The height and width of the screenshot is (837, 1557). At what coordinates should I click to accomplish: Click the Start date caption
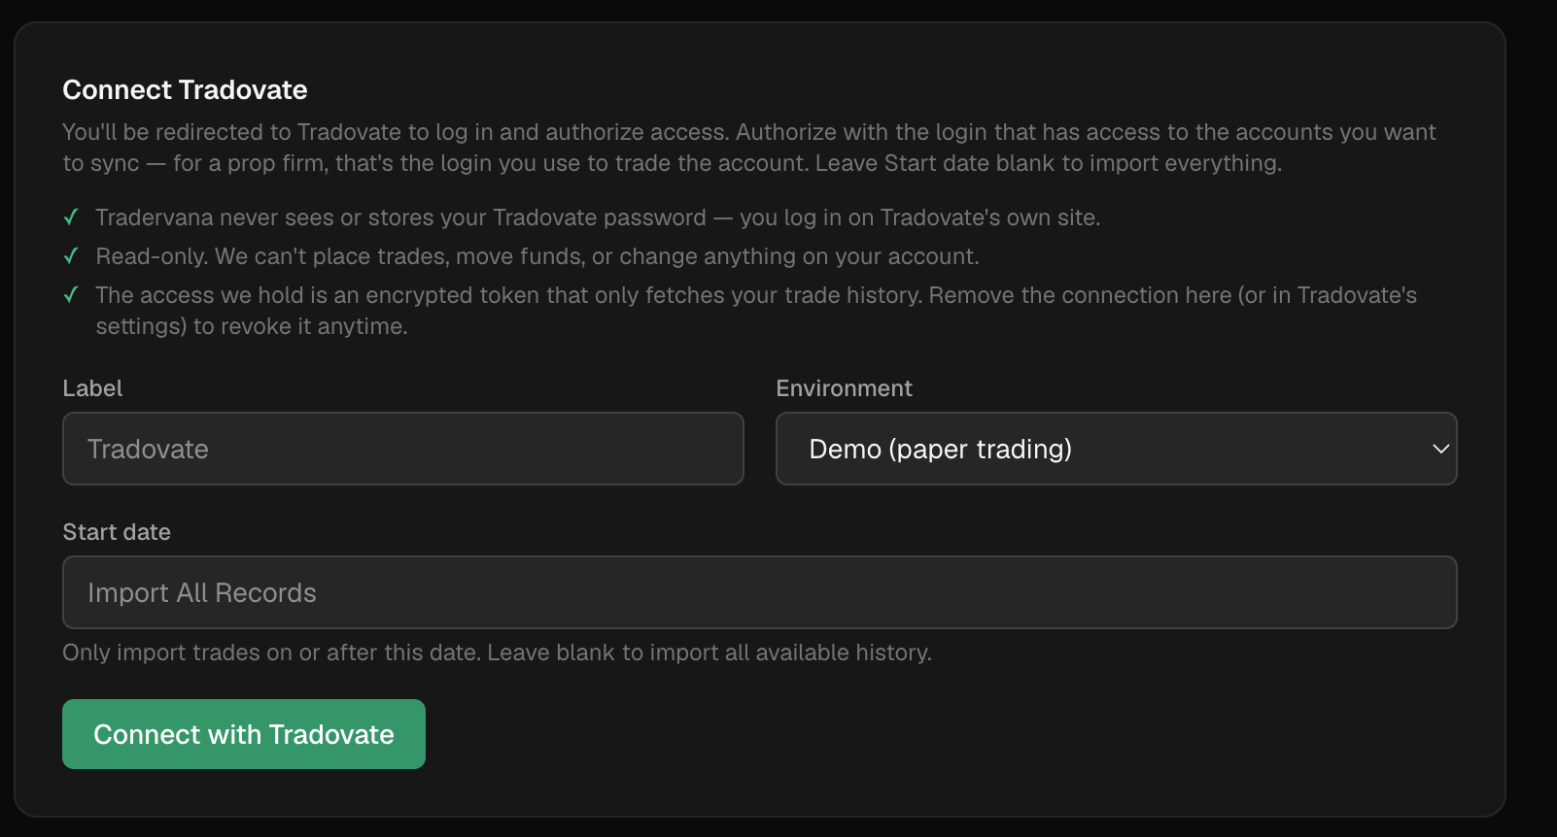coord(117,532)
